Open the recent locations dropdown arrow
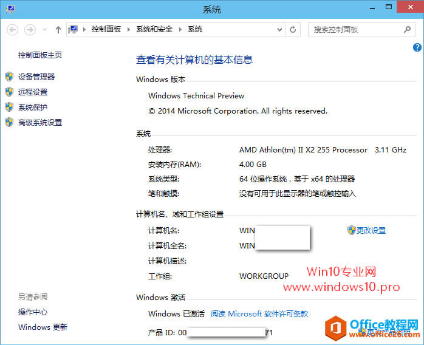Image resolution: width=424 pixels, height=345 pixels. click(45, 30)
